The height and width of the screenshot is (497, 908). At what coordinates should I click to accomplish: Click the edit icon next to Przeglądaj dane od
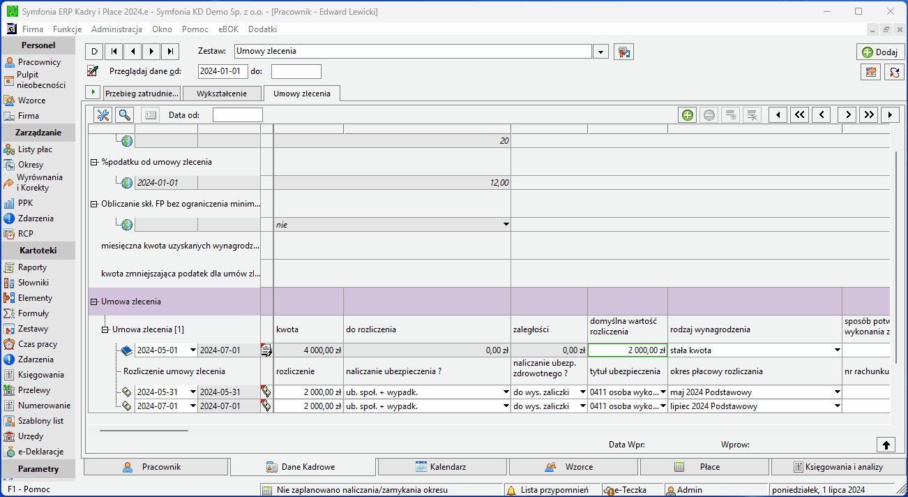[x=93, y=71]
